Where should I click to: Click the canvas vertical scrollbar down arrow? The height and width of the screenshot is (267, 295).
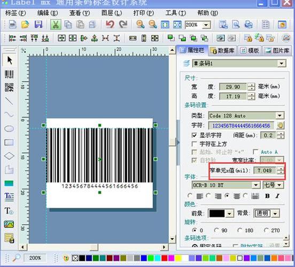click(172, 239)
